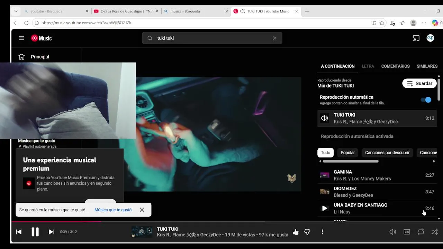Clear the tuki tuki search text
Screen dimensions: 443x249
(x=274, y=38)
